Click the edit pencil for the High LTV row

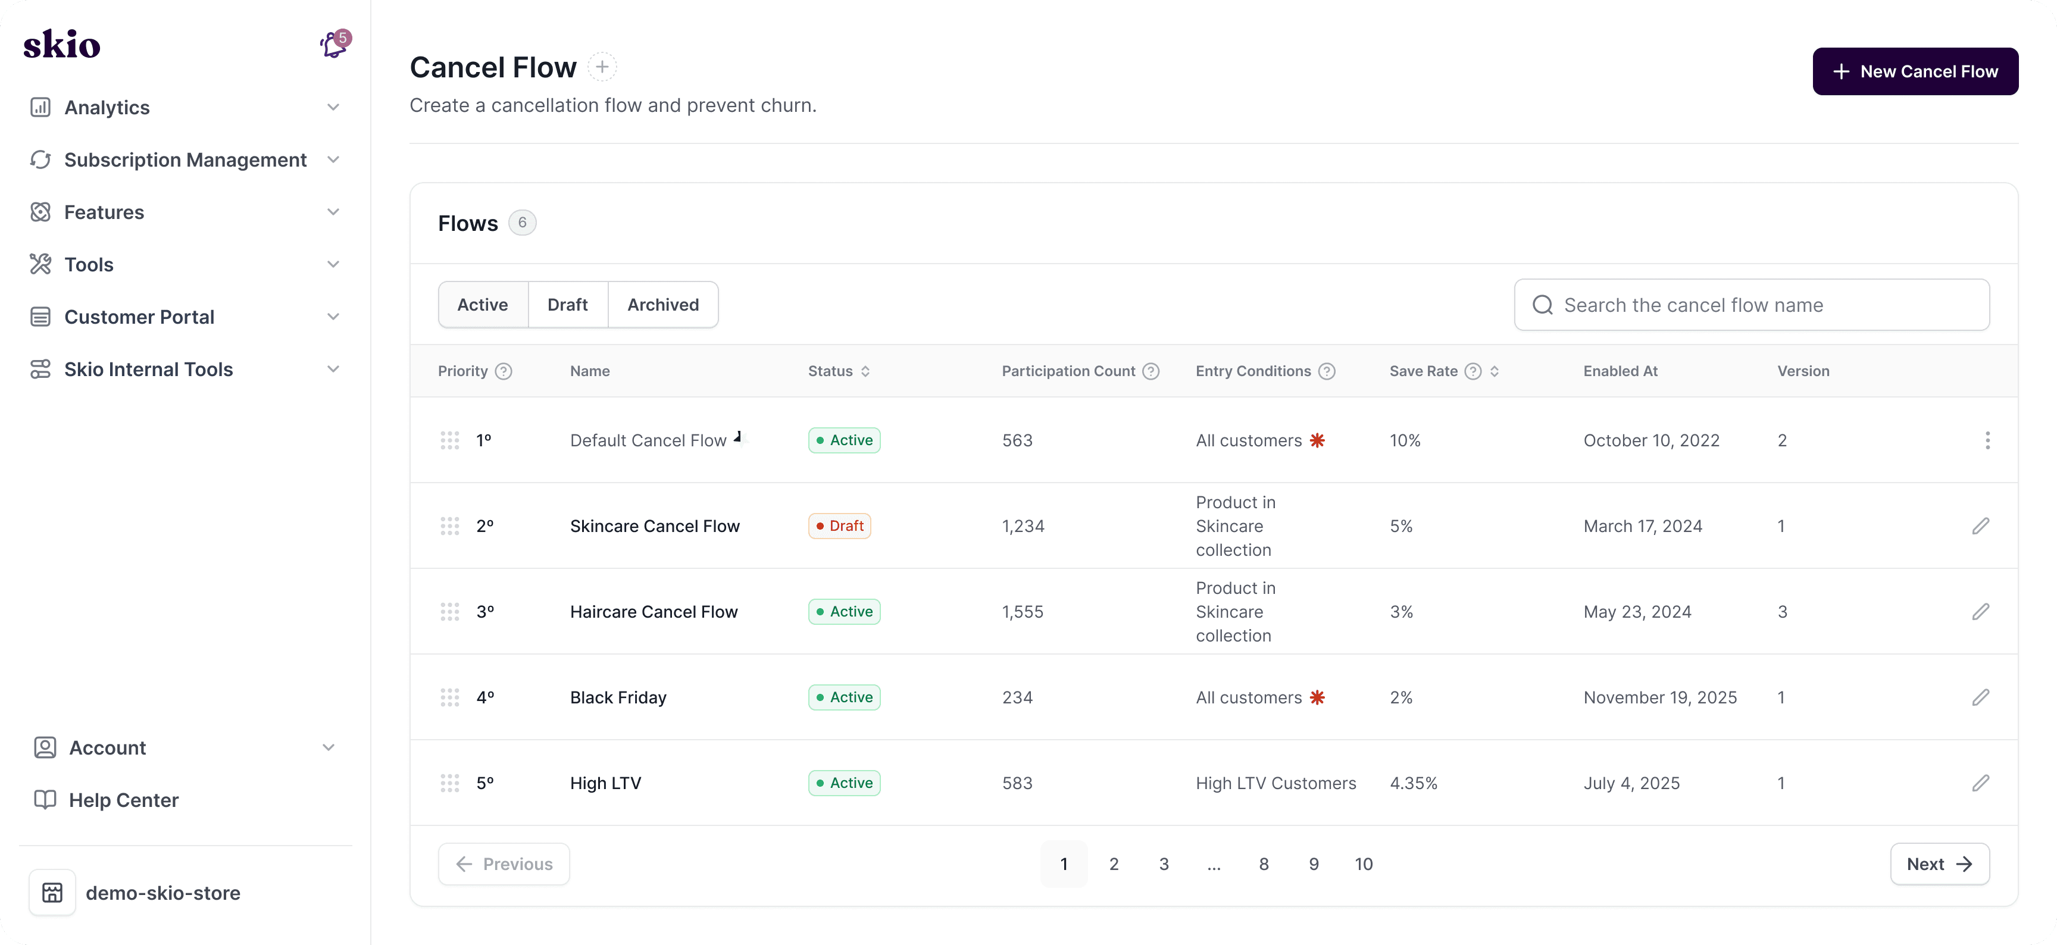1980,783
